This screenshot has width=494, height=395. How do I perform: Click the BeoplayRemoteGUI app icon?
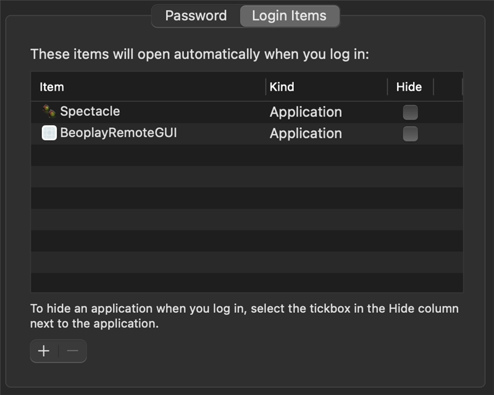point(49,133)
